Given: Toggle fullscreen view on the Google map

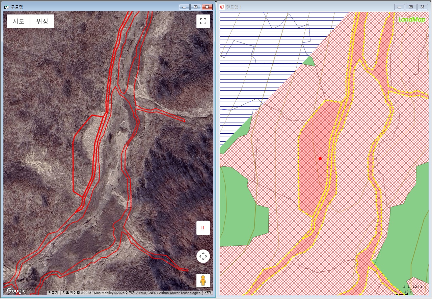Looking at the screenshot, I should point(203,21).
